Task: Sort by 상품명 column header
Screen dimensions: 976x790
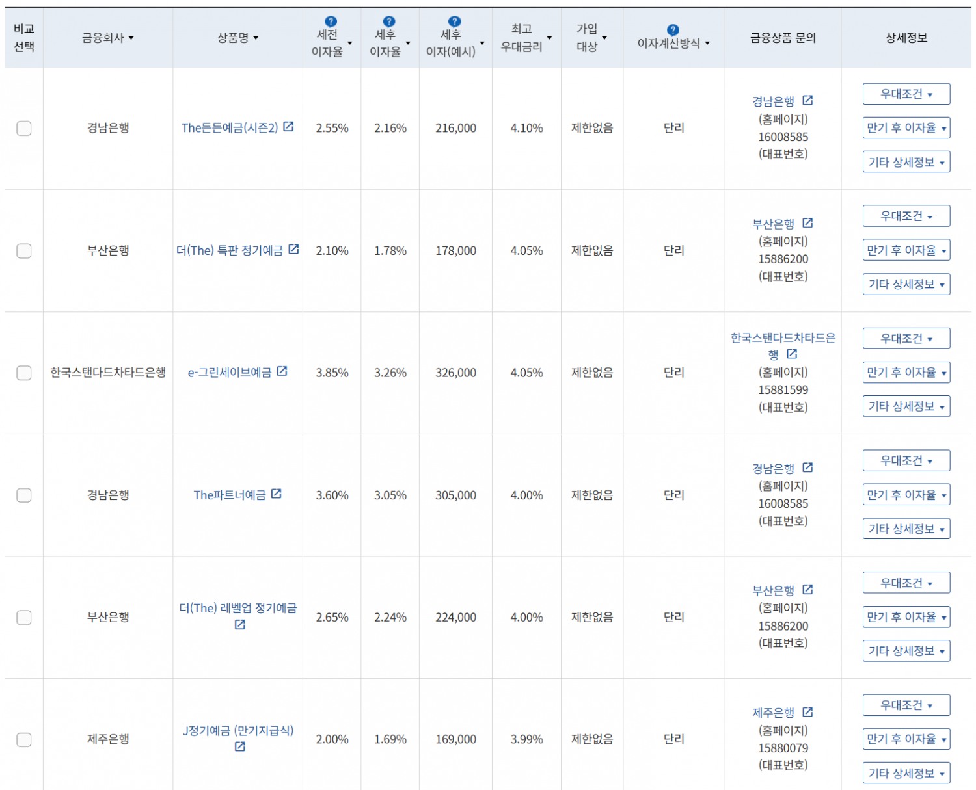Action: point(238,38)
